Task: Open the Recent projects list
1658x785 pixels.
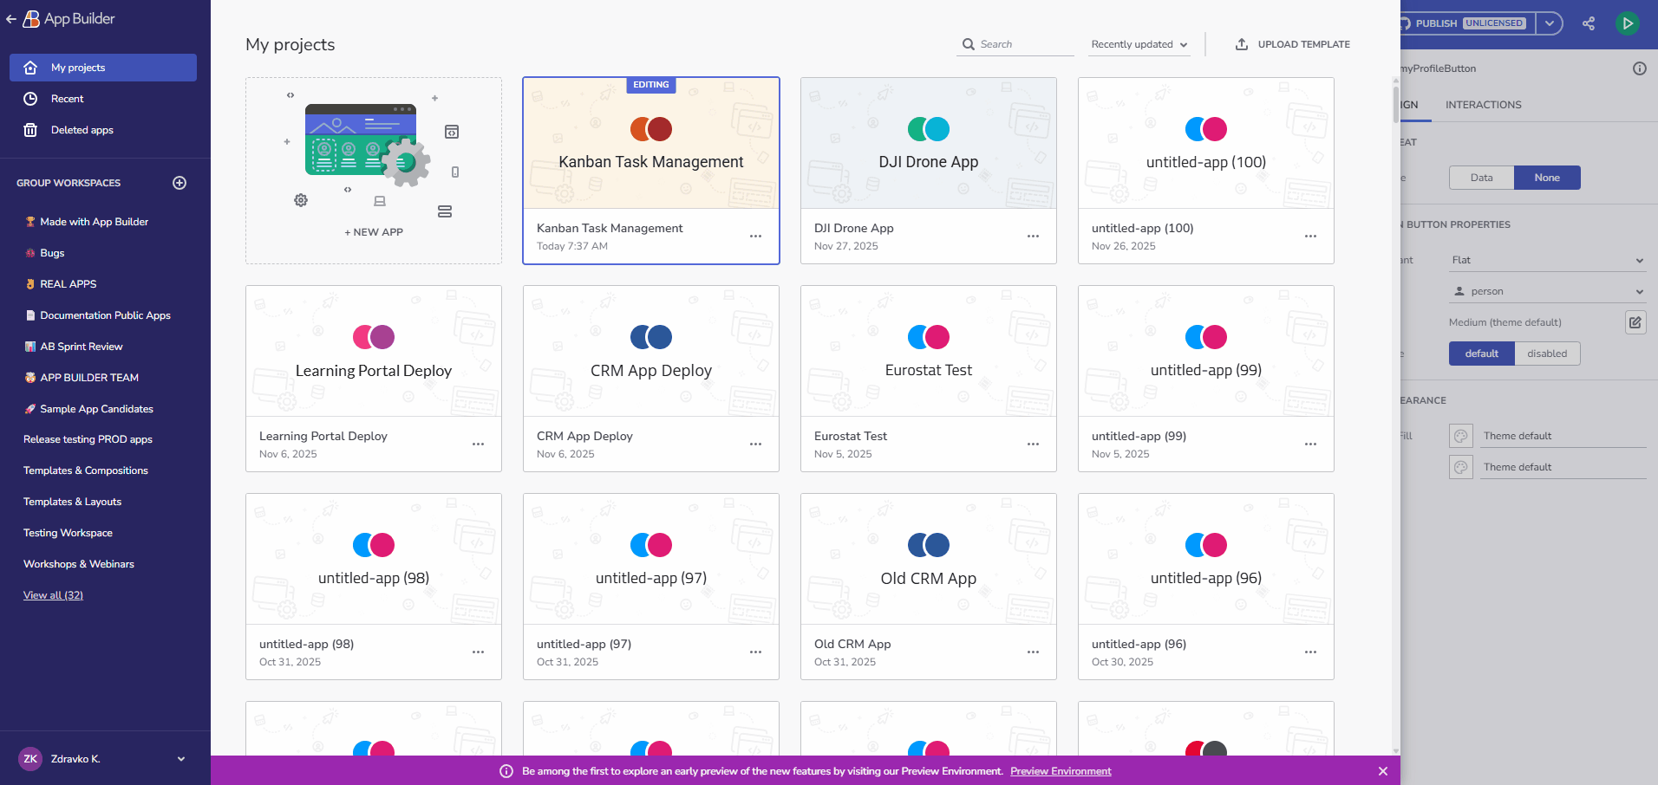Action: pos(67,99)
